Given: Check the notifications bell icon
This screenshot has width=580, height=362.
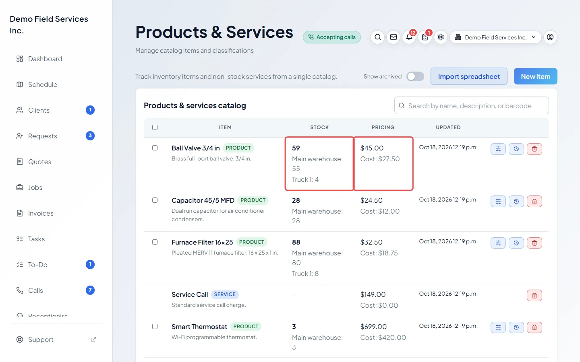Looking at the screenshot, I should coord(409,37).
